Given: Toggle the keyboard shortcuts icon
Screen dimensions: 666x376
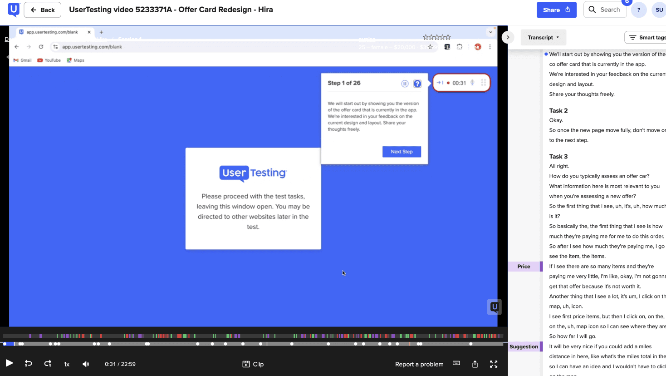Looking at the screenshot, I should pos(456,363).
